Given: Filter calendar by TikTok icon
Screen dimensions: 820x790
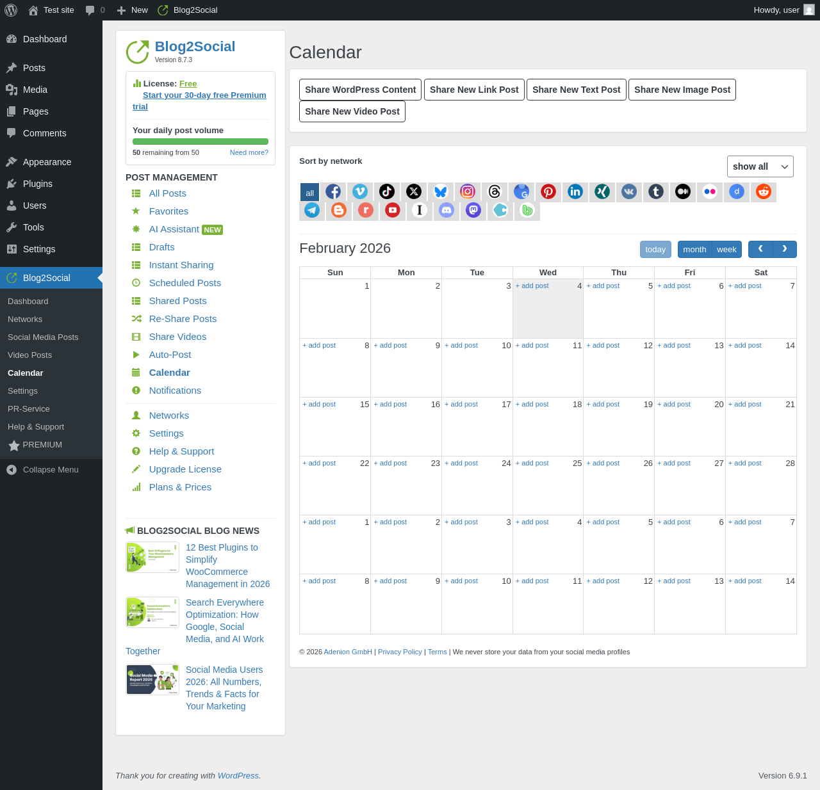Looking at the screenshot, I should tap(387, 191).
